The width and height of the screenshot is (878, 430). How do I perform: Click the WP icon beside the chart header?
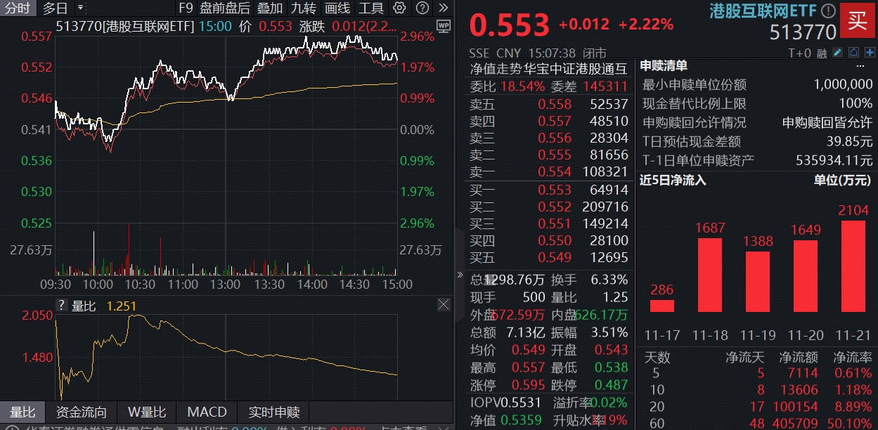[443, 26]
